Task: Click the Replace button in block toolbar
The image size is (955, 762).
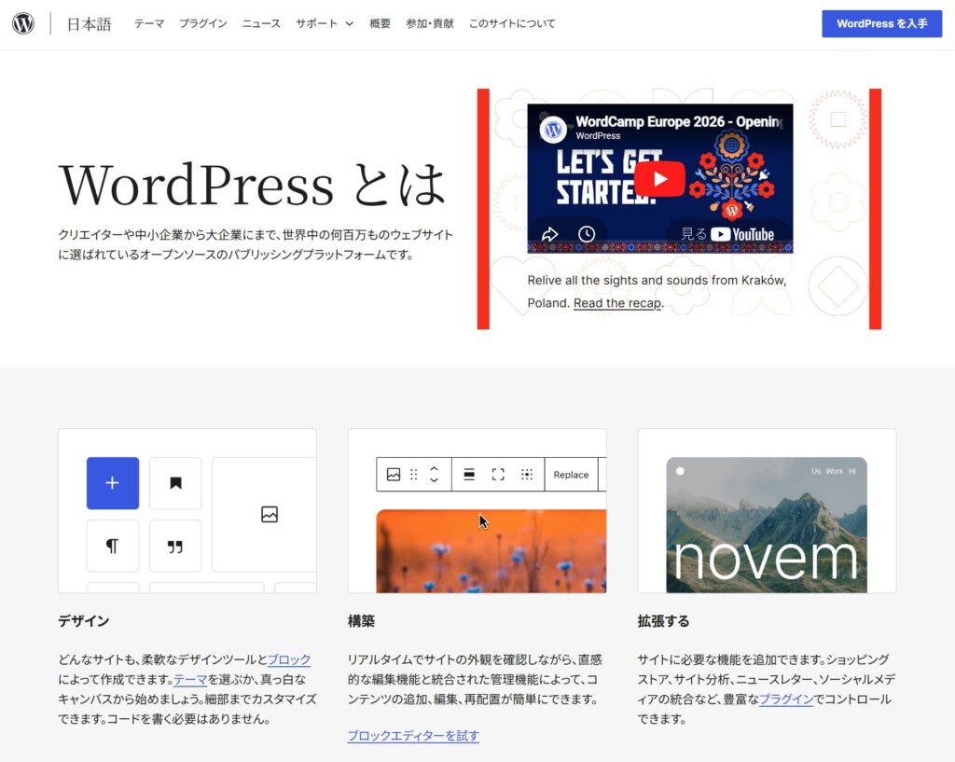Action: [571, 475]
